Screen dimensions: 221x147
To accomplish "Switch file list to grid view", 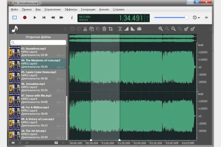I will point(27,143).
